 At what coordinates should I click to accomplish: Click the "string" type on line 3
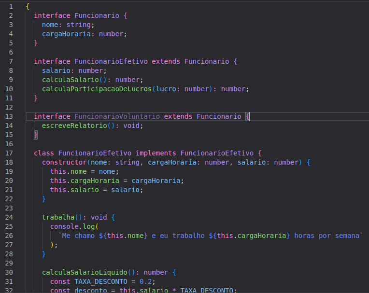click(78, 25)
